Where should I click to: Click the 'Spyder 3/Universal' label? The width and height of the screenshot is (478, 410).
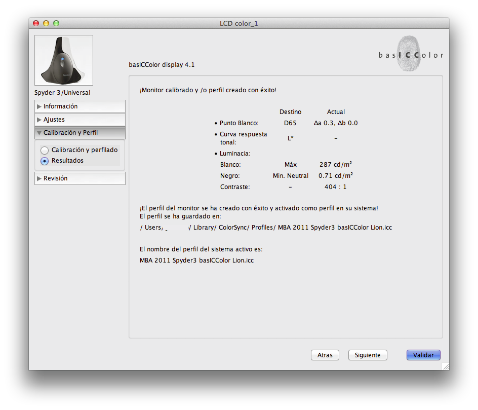[62, 93]
